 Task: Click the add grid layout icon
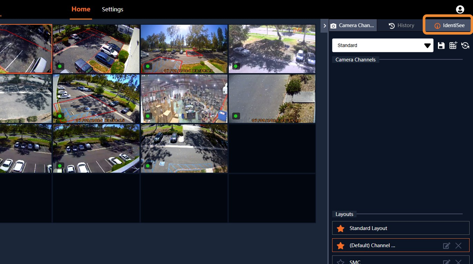453,45
